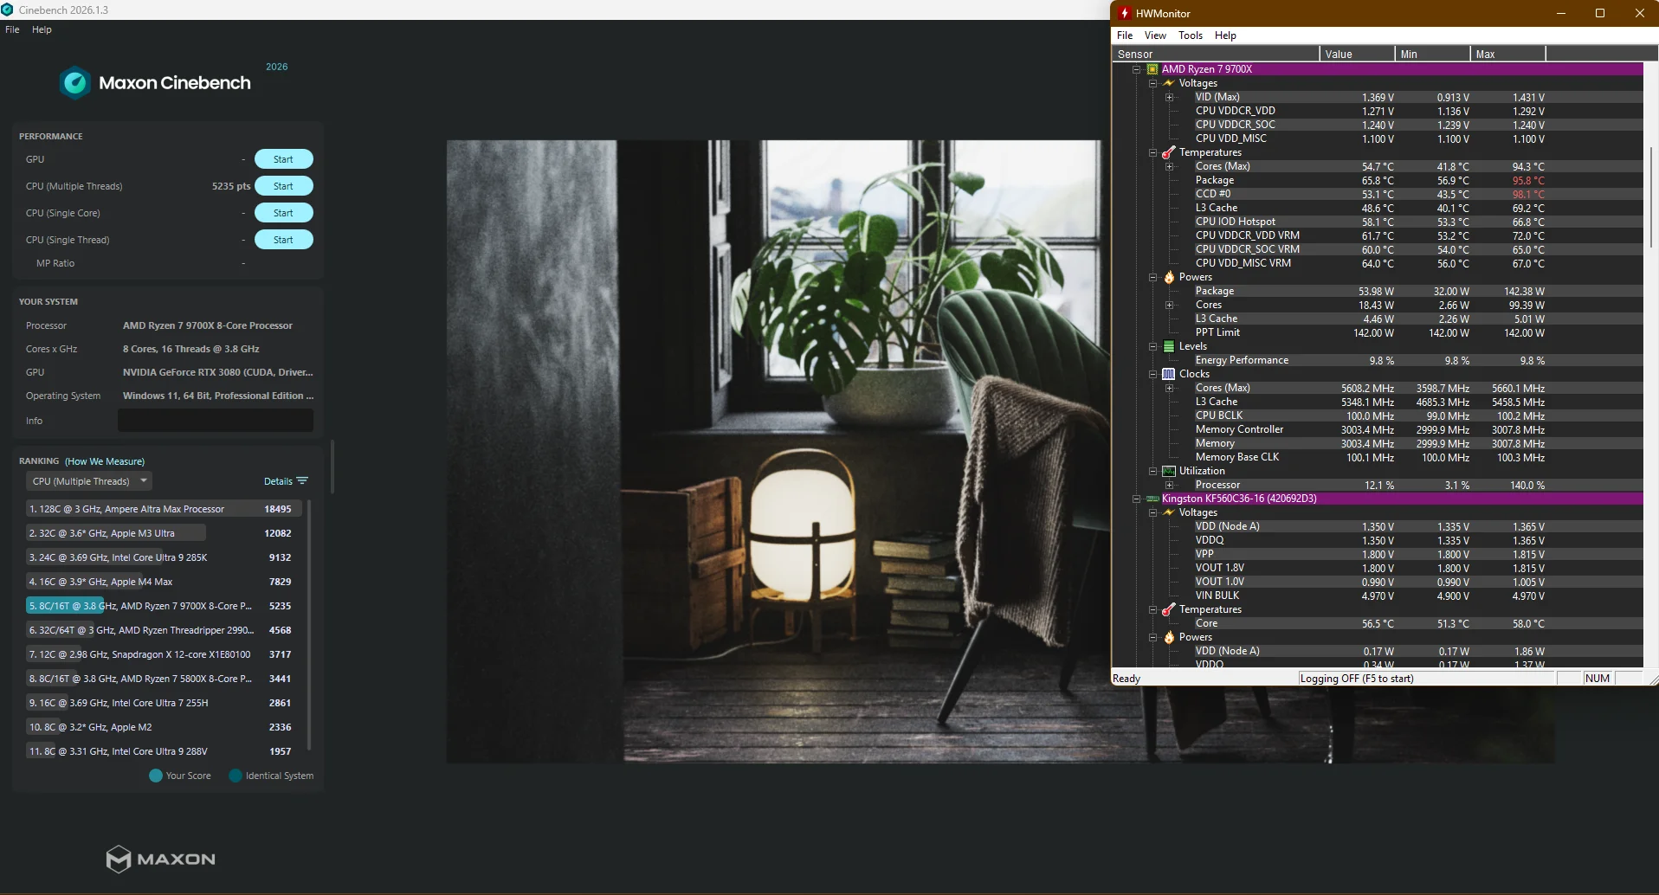Click the Sensor column header
1659x895 pixels.
tap(1216, 54)
